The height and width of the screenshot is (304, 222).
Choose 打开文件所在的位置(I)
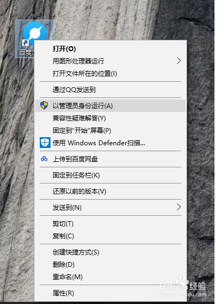pyautogui.click(x=110, y=74)
